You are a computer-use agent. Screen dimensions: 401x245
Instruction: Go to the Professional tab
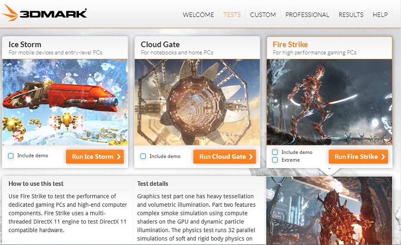coord(307,15)
